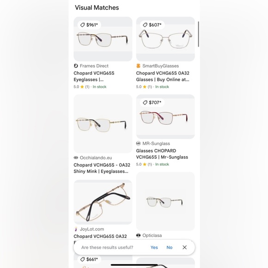Click the Occhialando.eu site favicon
The height and width of the screenshot is (268, 268).
(76, 158)
